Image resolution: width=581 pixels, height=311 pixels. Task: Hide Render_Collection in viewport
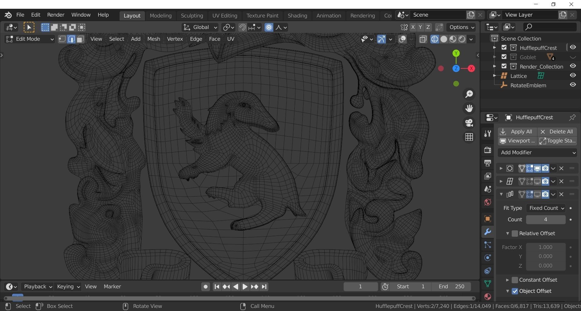(573, 66)
